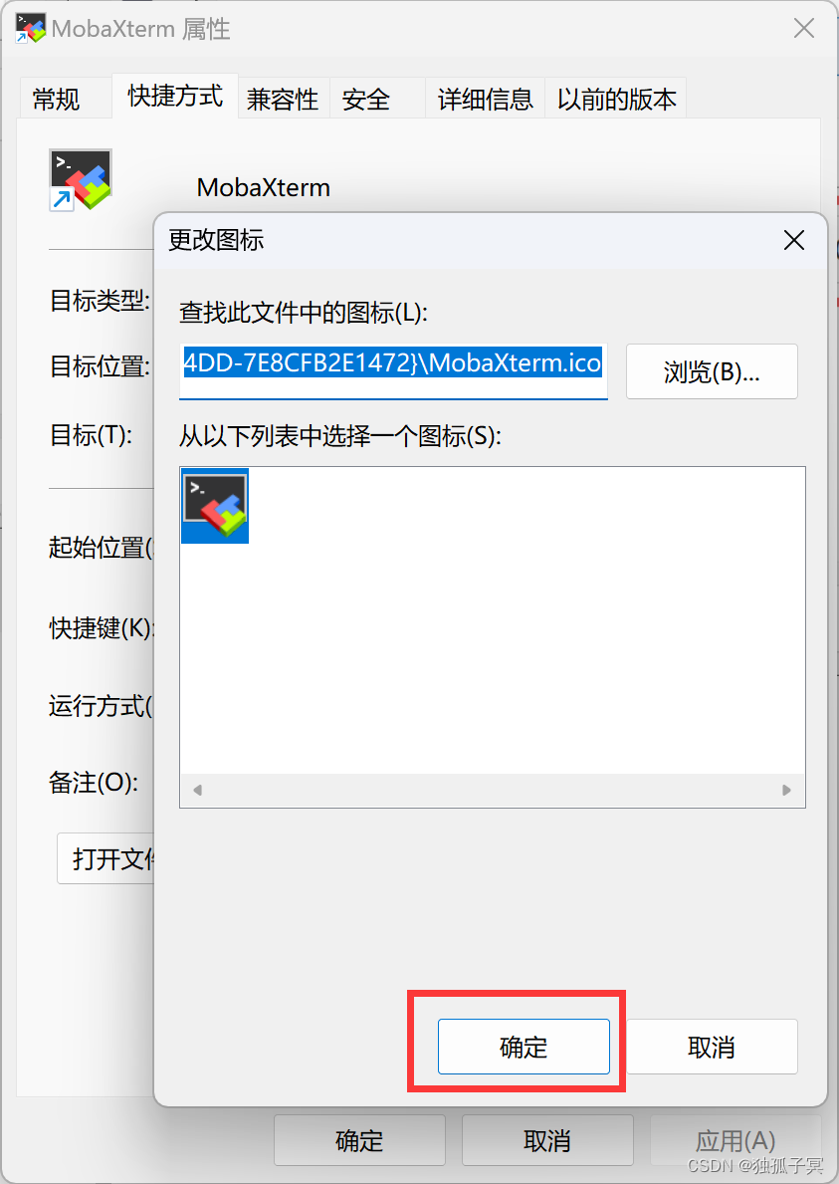Viewport: 839px width, 1184px height.
Task: Select the MobaXterm icon in the icon list
Action: tap(215, 506)
